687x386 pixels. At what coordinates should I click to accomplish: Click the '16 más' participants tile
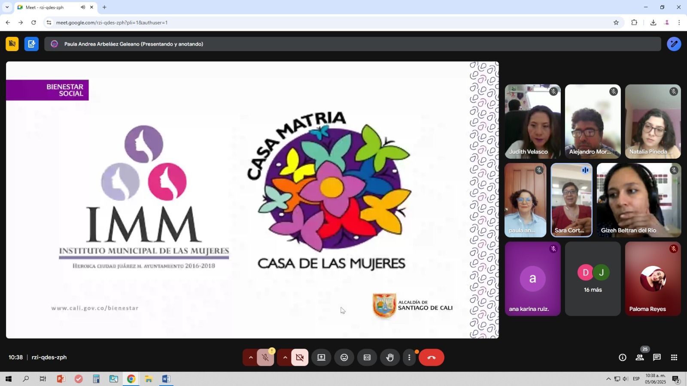click(x=593, y=279)
